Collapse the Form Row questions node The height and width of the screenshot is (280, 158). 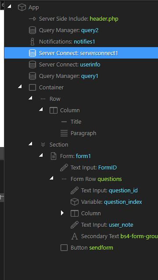tap(52, 178)
